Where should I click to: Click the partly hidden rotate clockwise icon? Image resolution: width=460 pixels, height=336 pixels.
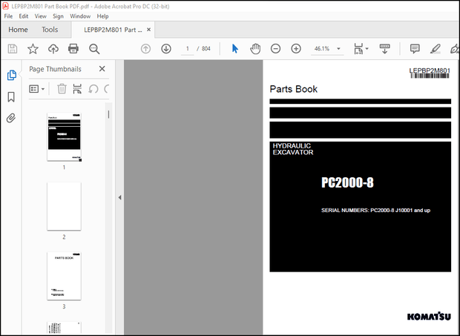(107, 88)
